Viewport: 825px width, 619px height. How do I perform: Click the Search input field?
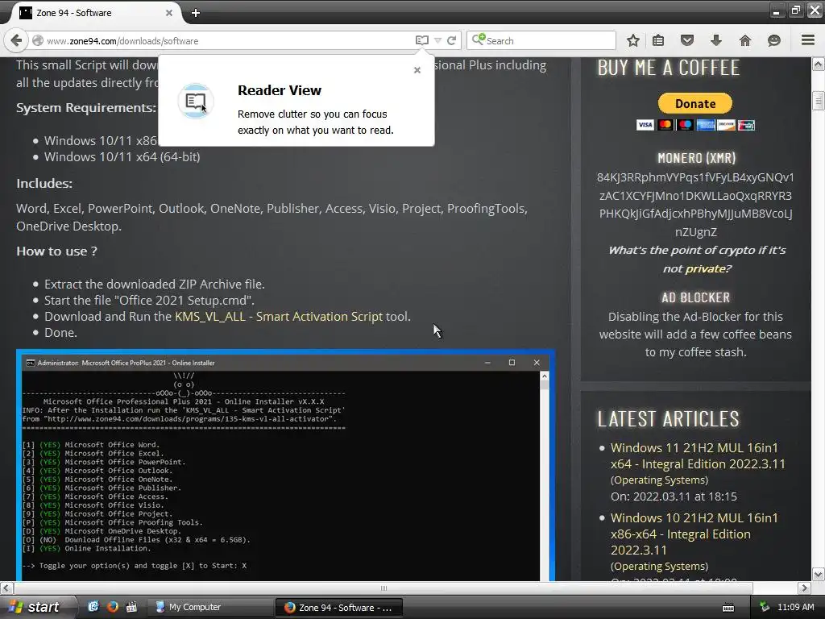541,40
